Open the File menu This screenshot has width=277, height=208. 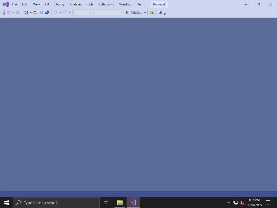click(x=14, y=4)
